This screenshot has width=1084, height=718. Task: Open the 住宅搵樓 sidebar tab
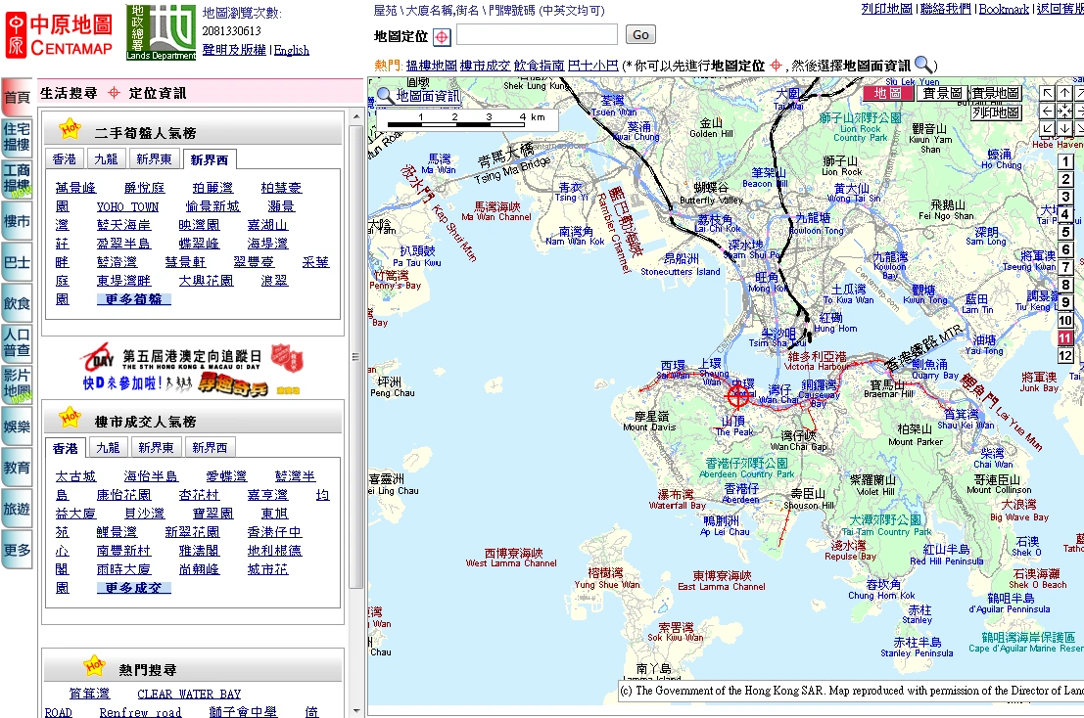17,137
